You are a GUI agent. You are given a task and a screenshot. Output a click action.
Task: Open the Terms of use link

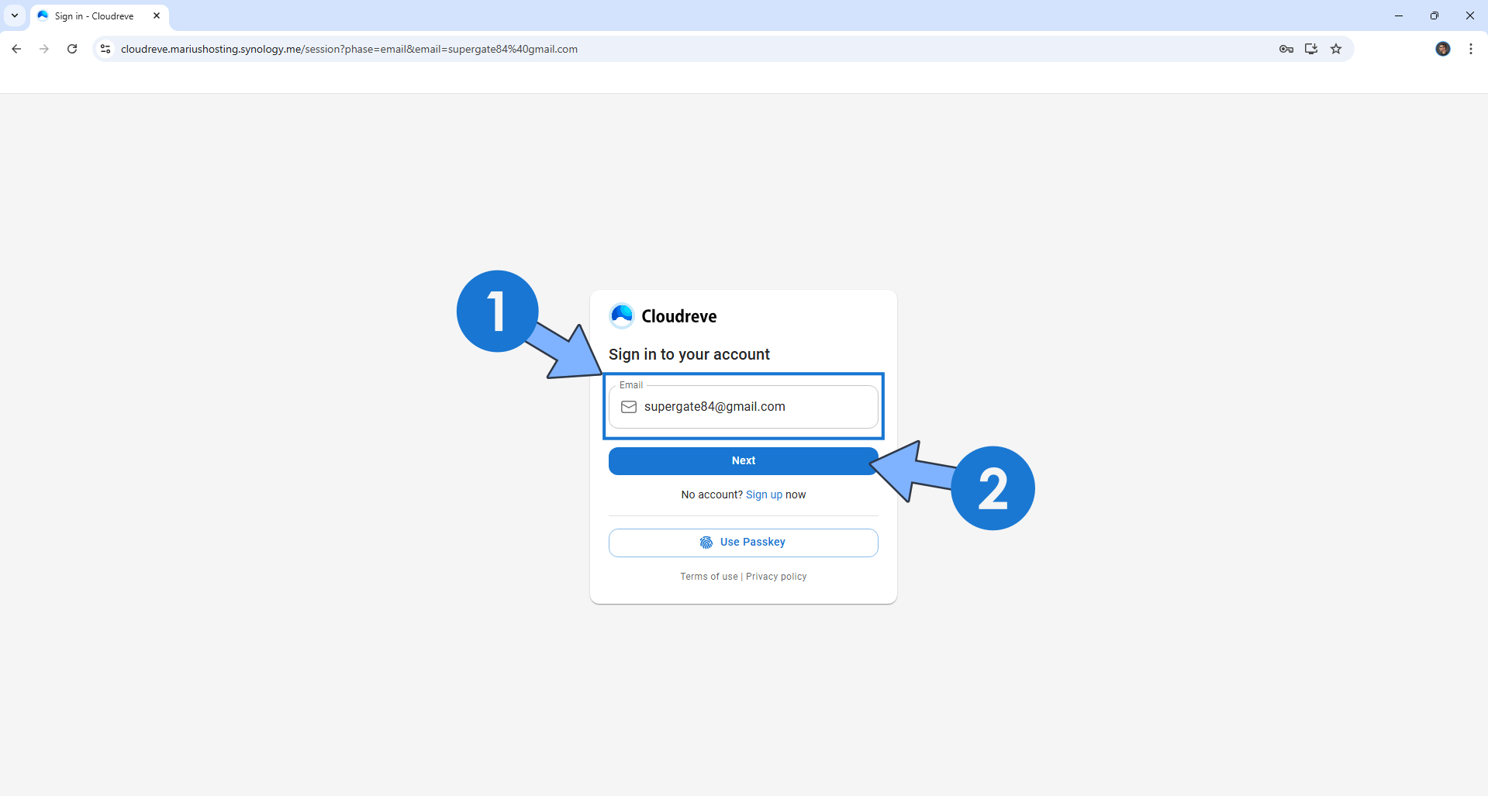709,577
